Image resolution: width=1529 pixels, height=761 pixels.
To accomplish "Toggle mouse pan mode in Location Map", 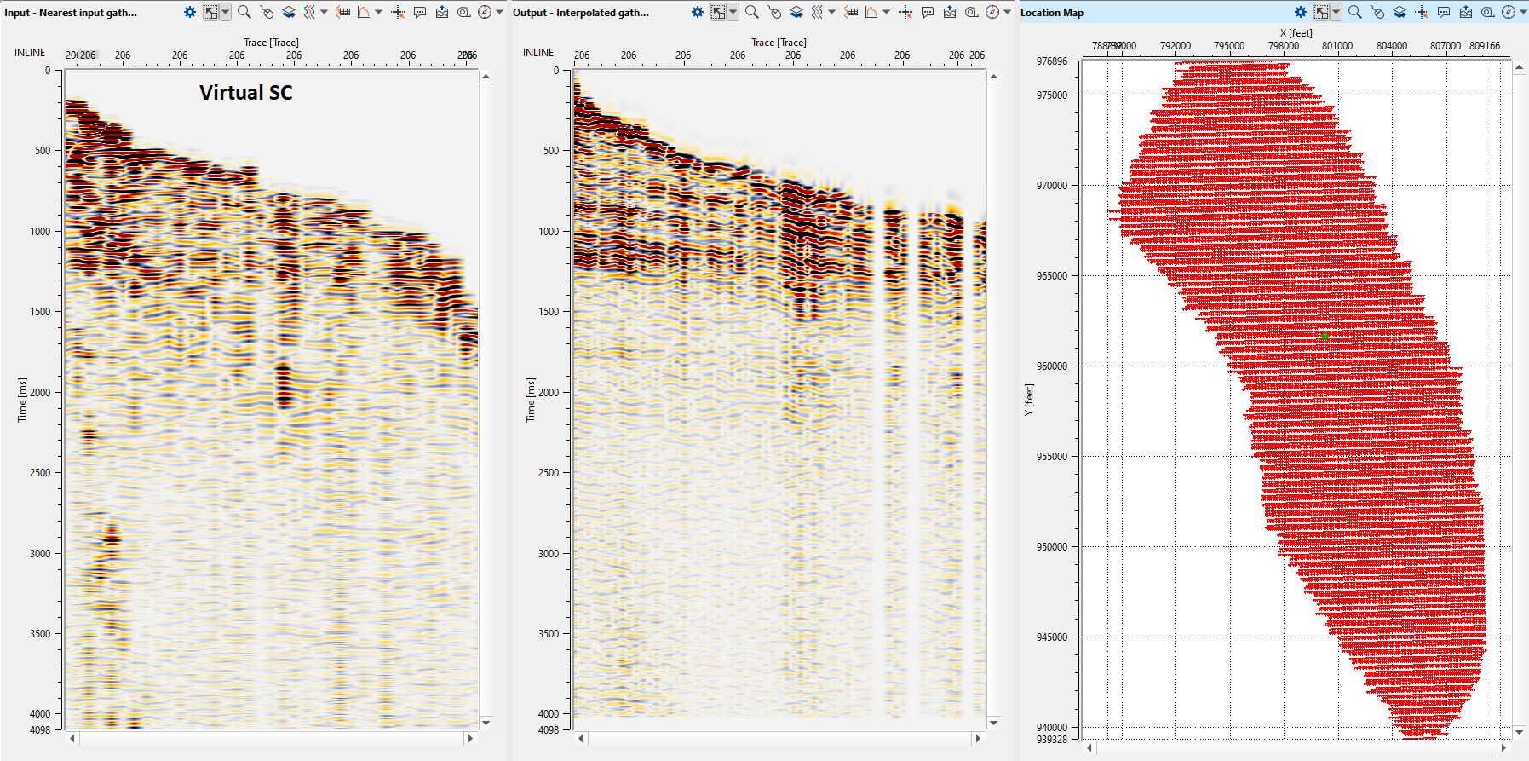I will point(1377,12).
